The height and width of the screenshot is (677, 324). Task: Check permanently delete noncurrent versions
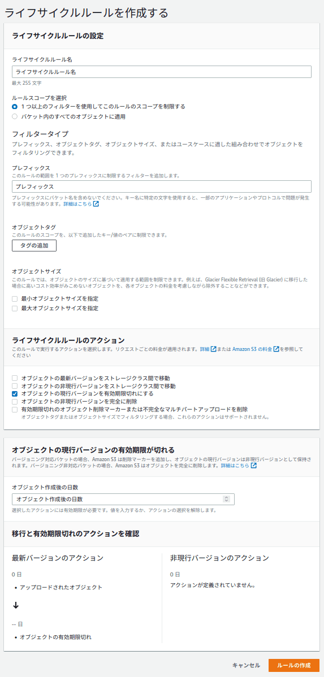pyautogui.click(x=15, y=402)
